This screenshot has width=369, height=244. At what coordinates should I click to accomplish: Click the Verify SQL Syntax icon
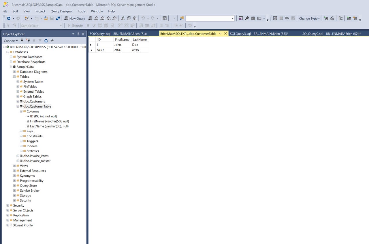tap(332, 18)
